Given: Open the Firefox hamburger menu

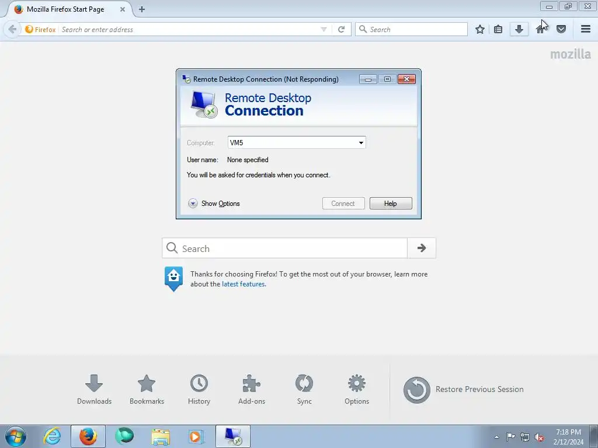Looking at the screenshot, I should click(x=586, y=29).
